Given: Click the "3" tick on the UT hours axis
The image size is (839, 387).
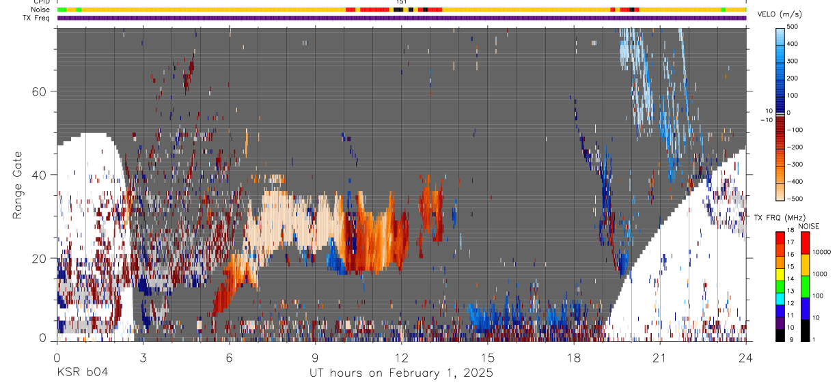Looking at the screenshot, I should (x=143, y=357).
